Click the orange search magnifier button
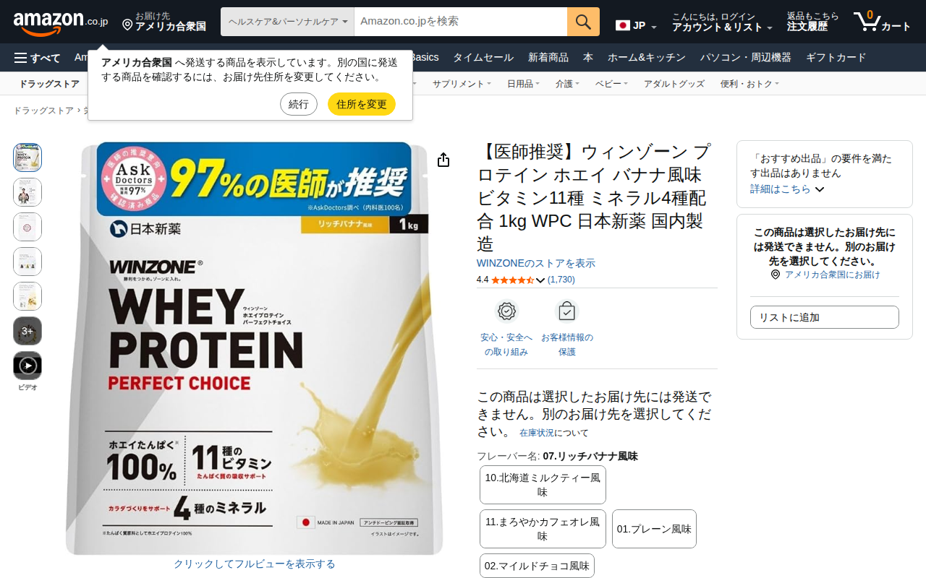Viewport: 926px width, 578px height. [x=583, y=22]
